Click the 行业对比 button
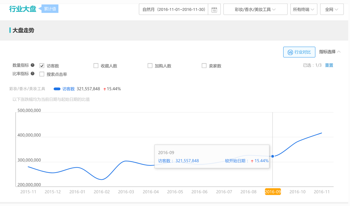 [x=299, y=52]
